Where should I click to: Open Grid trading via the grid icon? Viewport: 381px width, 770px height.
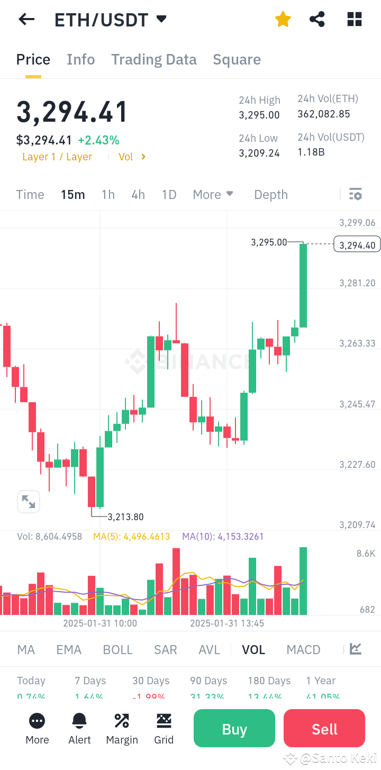(x=164, y=728)
